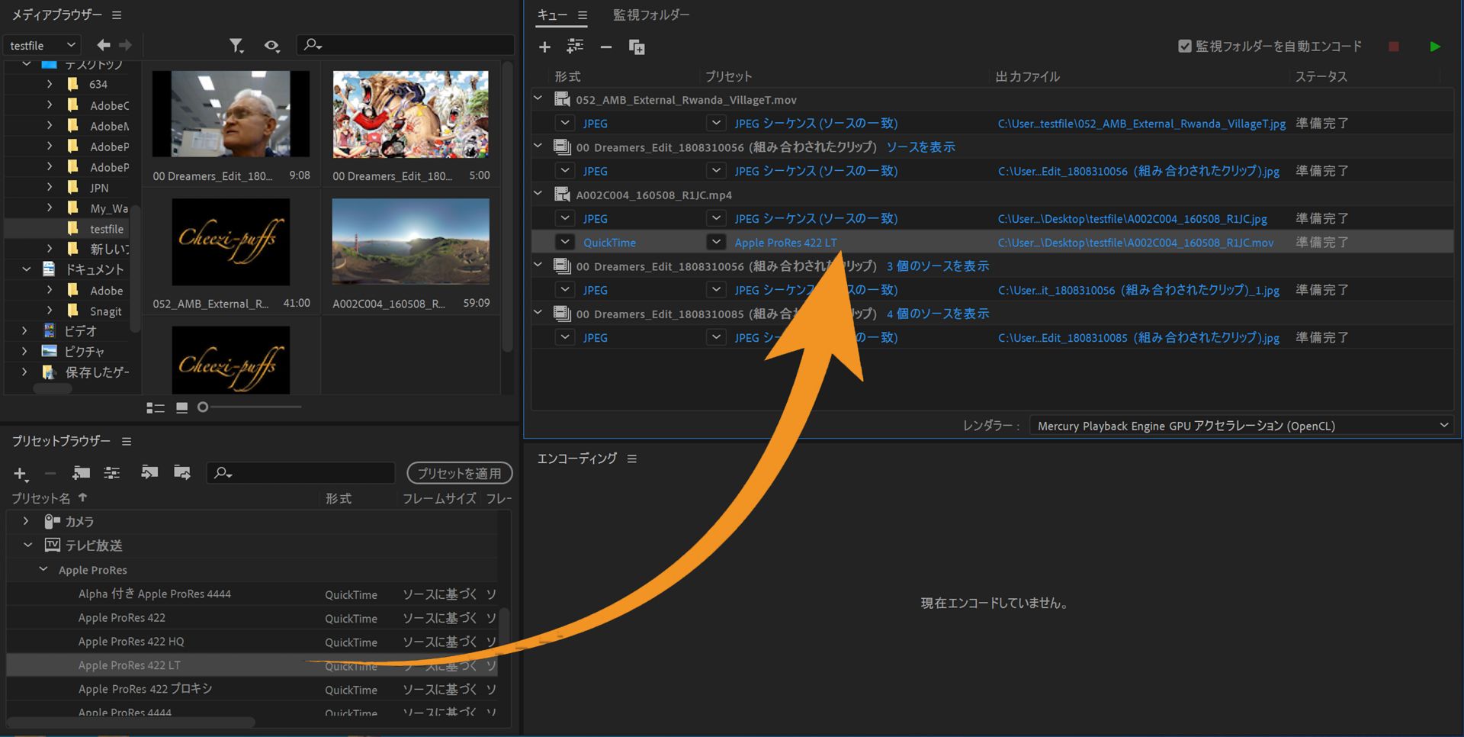Image resolution: width=1464 pixels, height=737 pixels.
Task: Open the QuickTime format dropdown
Action: pos(564,242)
